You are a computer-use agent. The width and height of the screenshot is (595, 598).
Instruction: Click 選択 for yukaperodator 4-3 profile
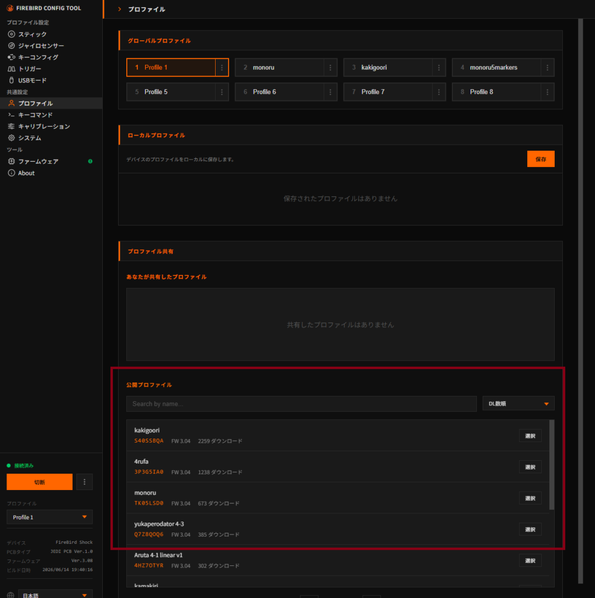coord(530,530)
